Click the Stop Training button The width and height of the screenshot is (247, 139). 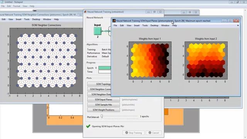pos(134,133)
